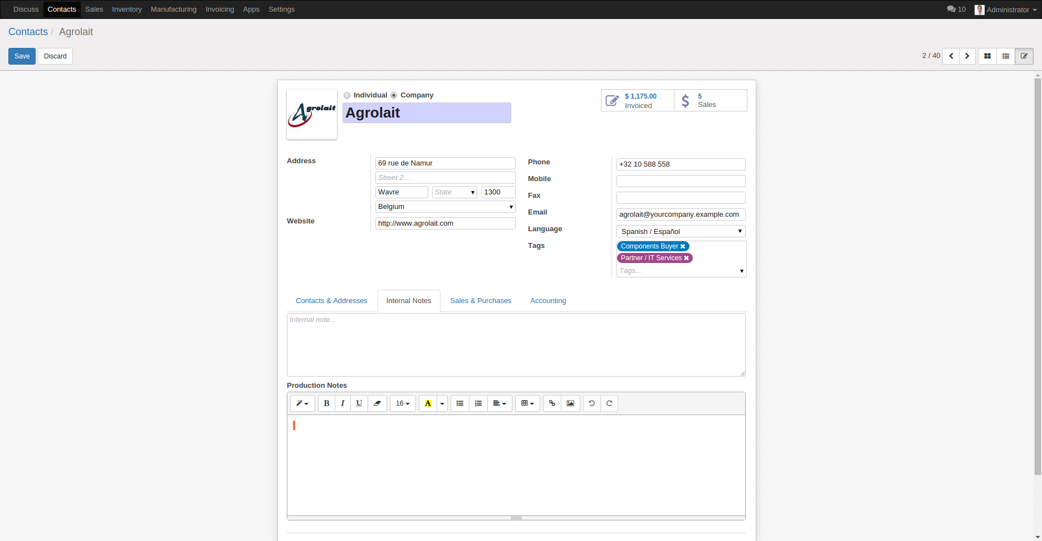Open the font color picker
Screen dimensions: 1042x541
[x=428, y=403]
